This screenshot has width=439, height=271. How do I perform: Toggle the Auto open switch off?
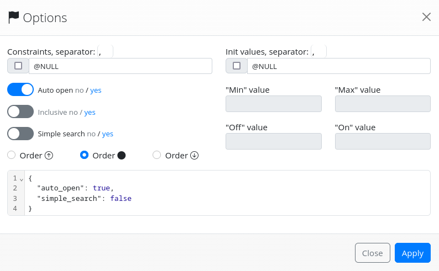(x=20, y=90)
